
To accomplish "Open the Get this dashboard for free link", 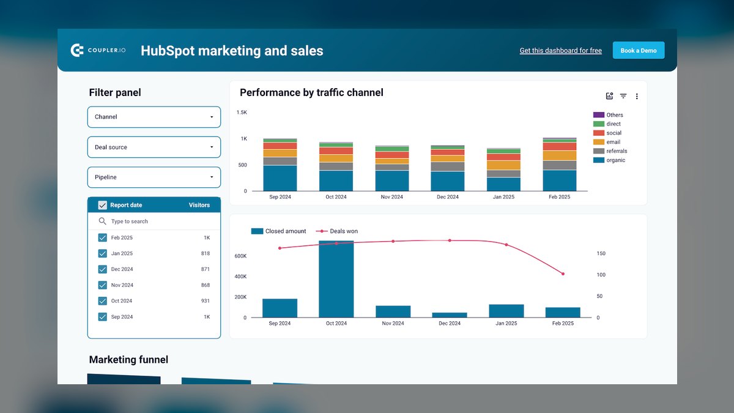I will click(561, 51).
